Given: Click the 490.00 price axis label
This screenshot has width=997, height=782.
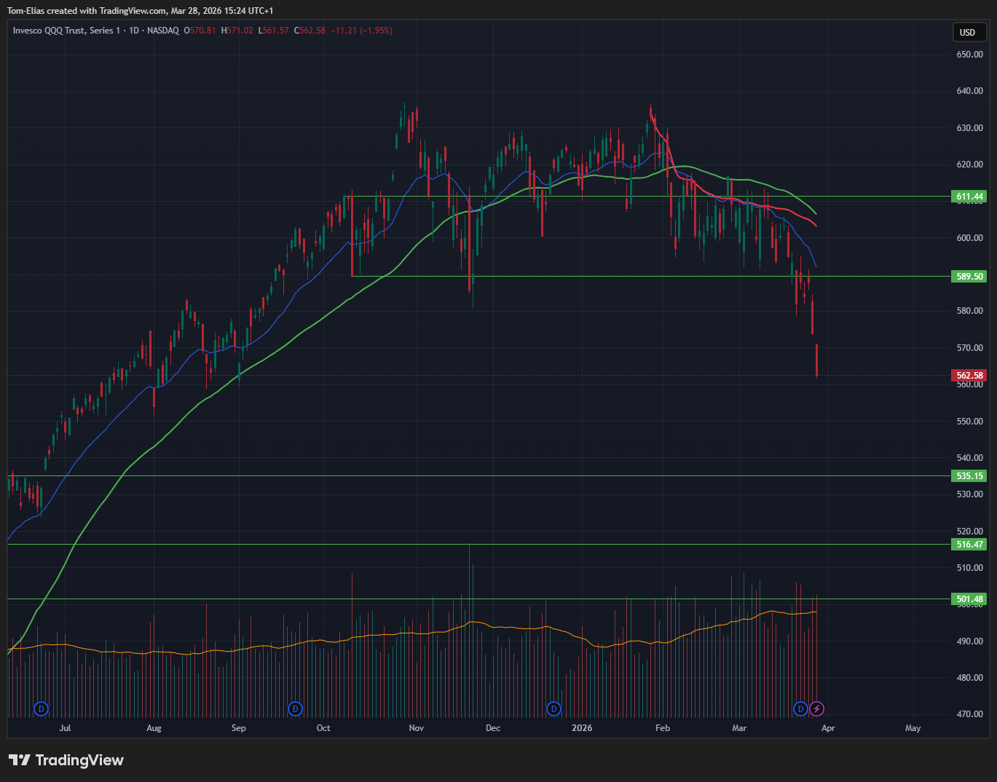Looking at the screenshot, I should tap(969, 641).
